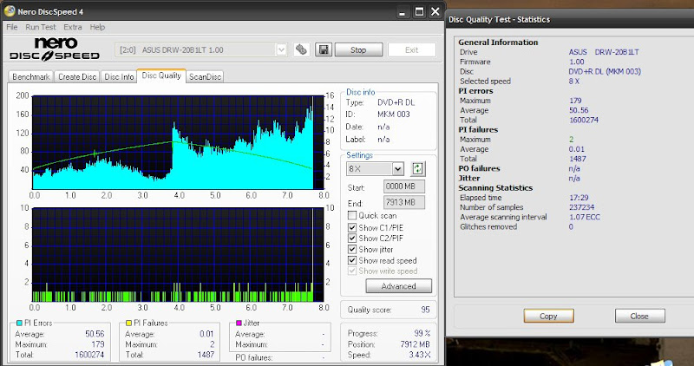The width and height of the screenshot is (694, 366).
Task: Switch to the ScanDisc tab
Action: 205,76
